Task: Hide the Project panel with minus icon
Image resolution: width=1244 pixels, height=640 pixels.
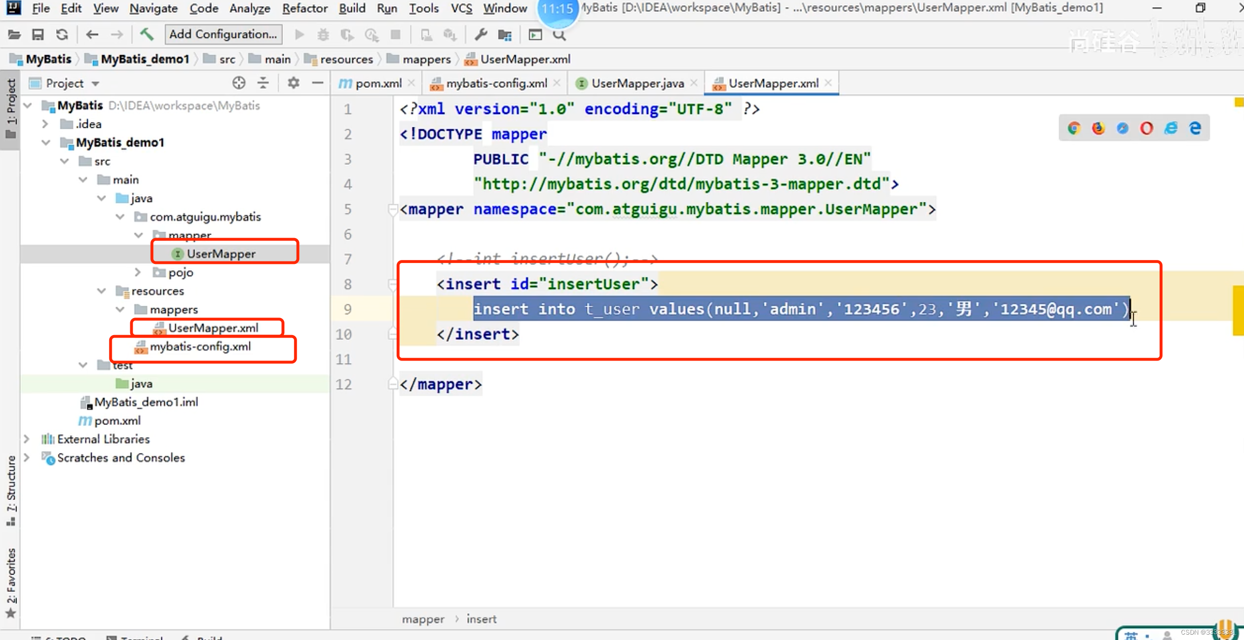Action: pyautogui.click(x=318, y=83)
